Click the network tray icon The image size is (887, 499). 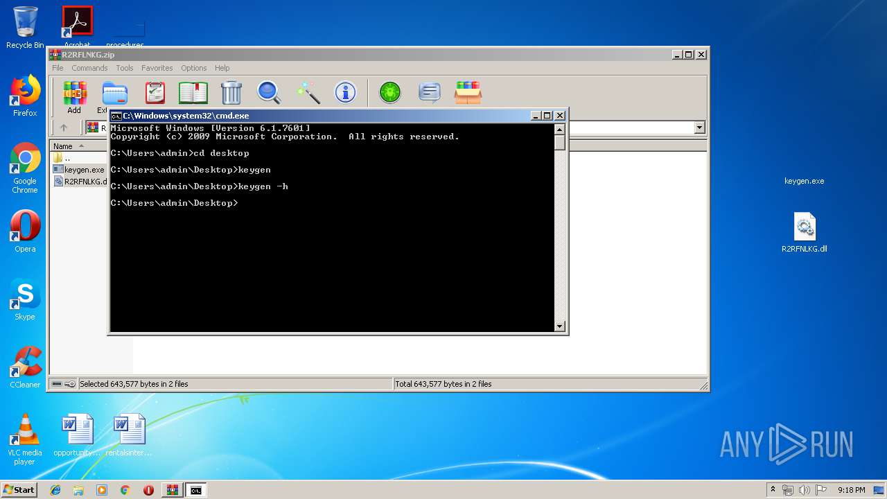(x=788, y=490)
